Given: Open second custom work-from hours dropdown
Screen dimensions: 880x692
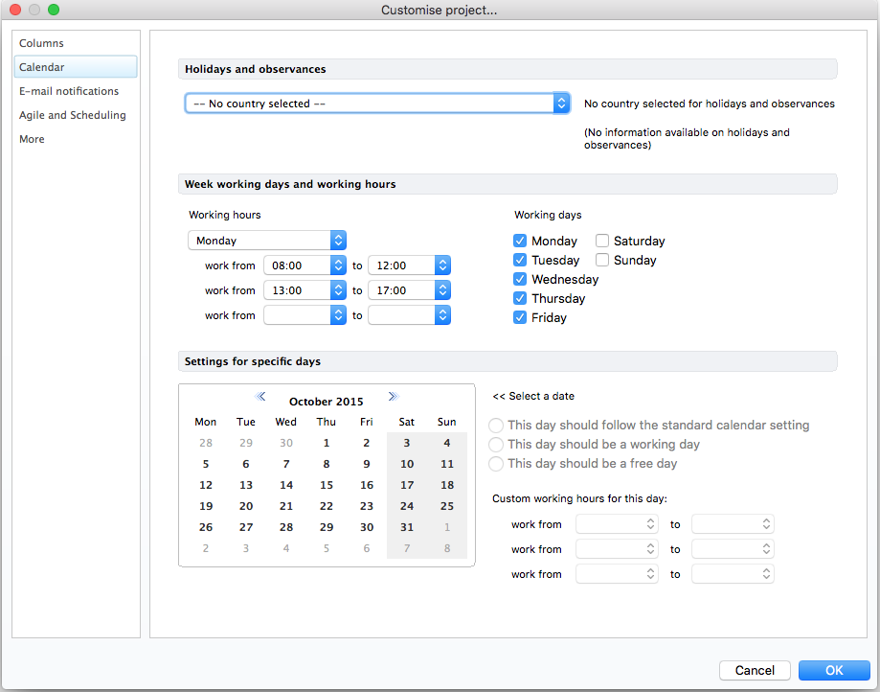Looking at the screenshot, I should 617,549.
